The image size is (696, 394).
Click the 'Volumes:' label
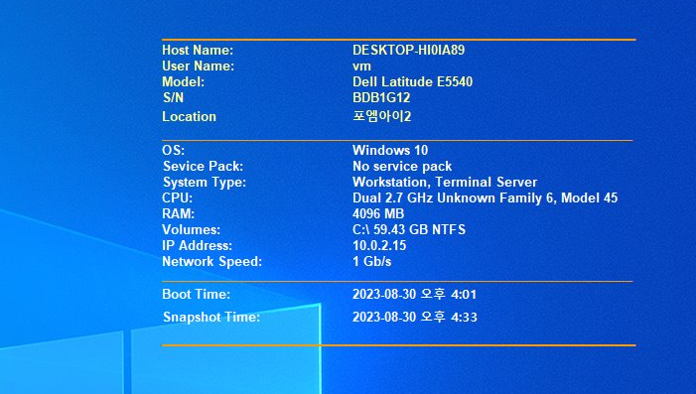[x=191, y=230]
